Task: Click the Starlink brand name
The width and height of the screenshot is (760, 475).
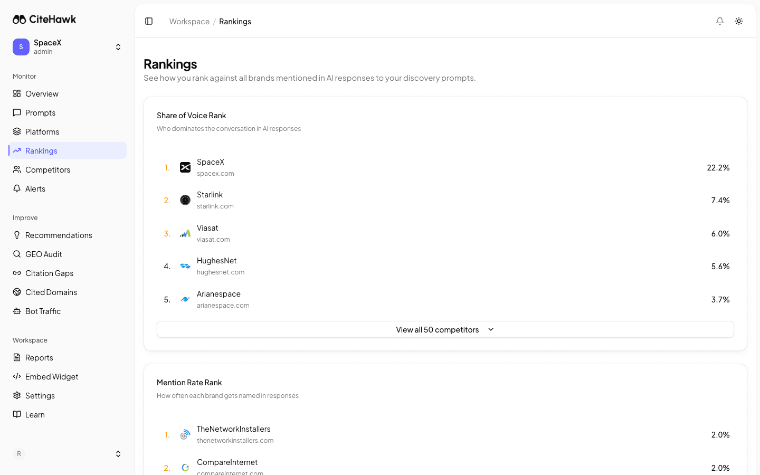Action: pos(210,195)
